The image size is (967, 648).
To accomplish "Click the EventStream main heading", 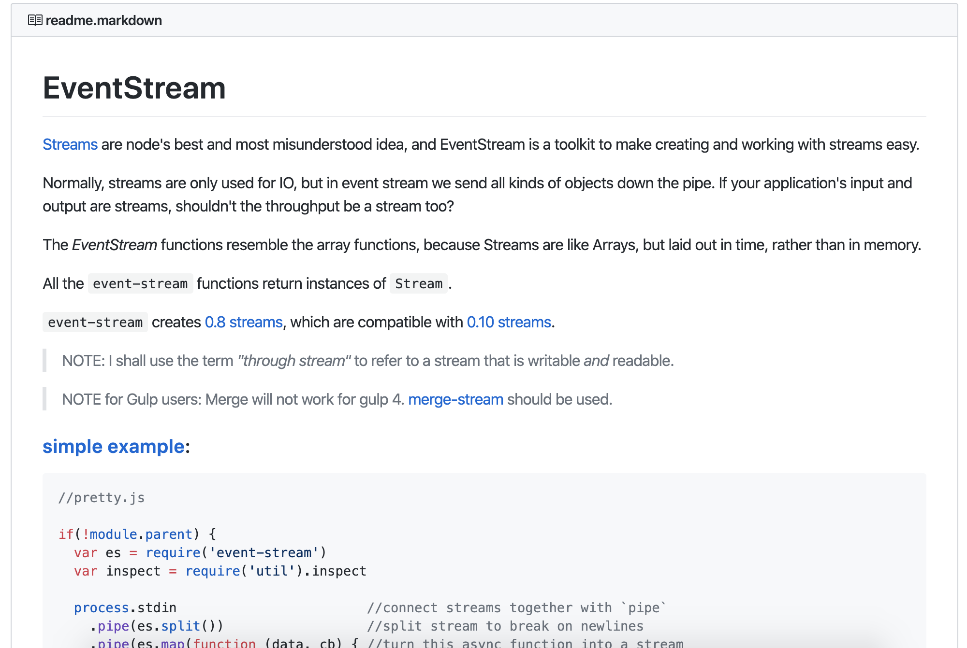I will point(134,88).
